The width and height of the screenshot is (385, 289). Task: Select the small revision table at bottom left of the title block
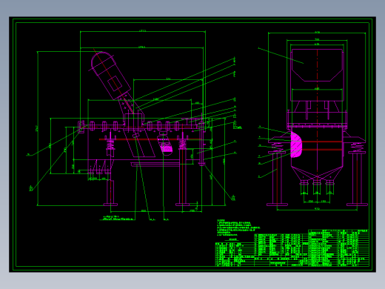235,254
